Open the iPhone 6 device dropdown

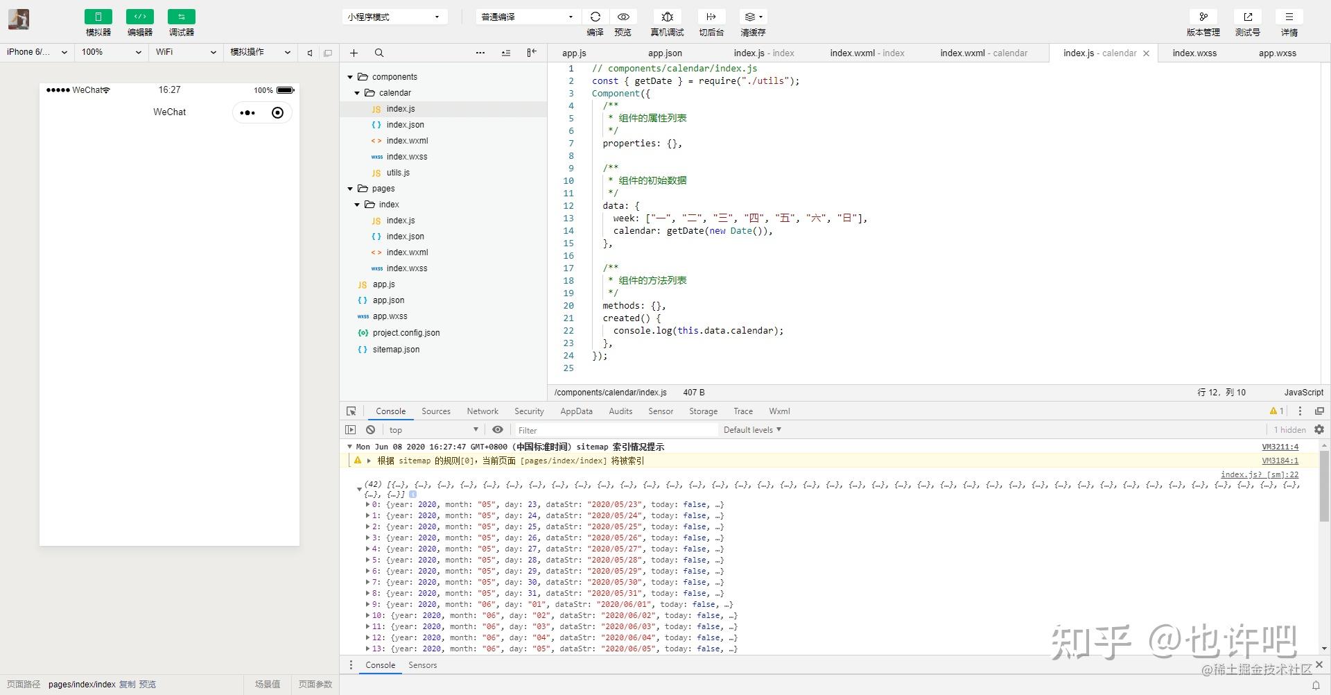click(37, 52)
